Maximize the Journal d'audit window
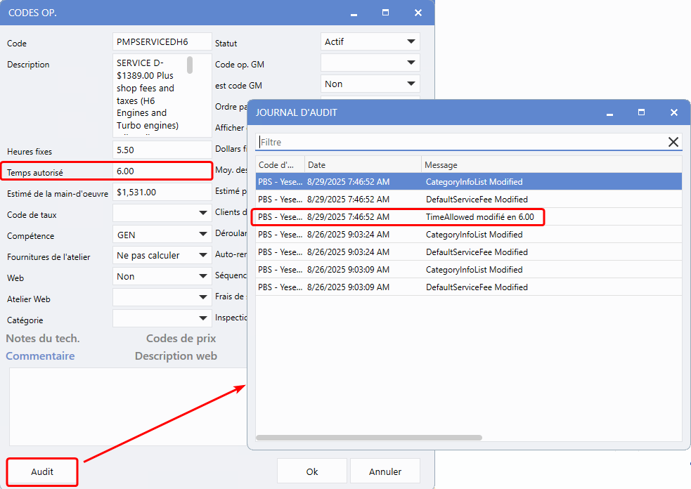The height and width of the screenshot is (489, 691). (x=641, y=112)
